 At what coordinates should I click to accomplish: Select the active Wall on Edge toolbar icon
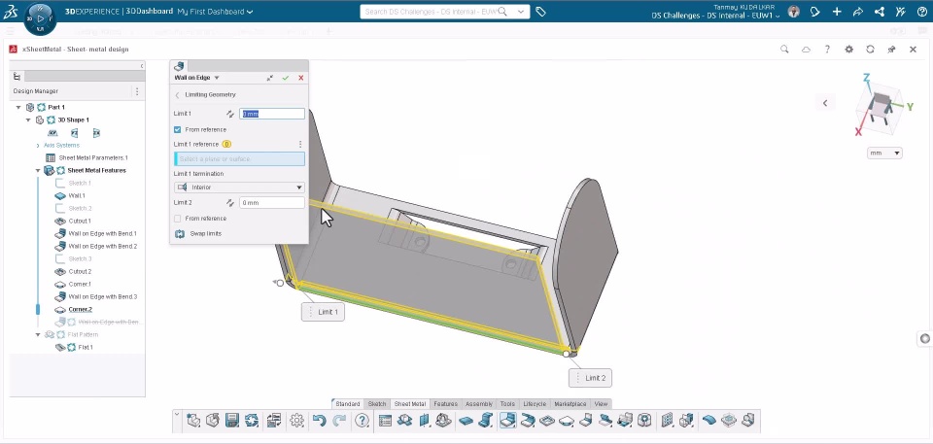point(507,420)
